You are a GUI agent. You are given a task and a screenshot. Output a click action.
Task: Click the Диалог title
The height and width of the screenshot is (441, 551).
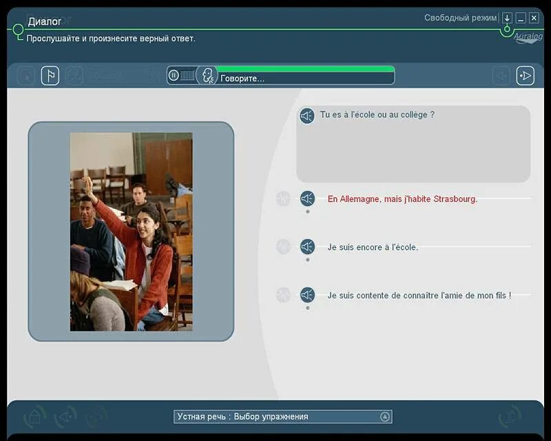45,22
